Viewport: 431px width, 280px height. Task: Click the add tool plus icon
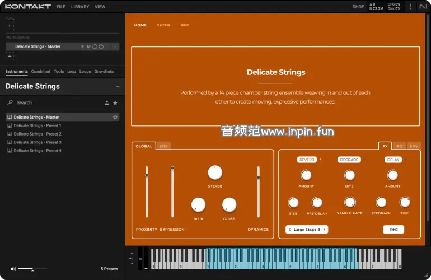click(10, 26)
